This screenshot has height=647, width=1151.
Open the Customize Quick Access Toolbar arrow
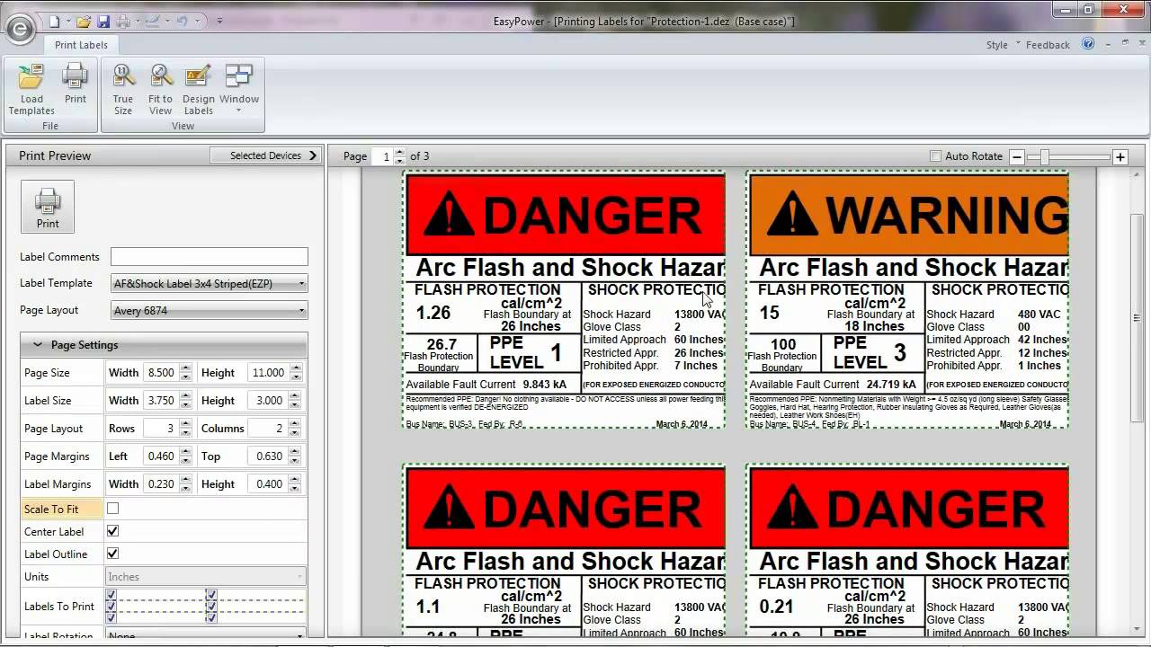tap(219, 21)
